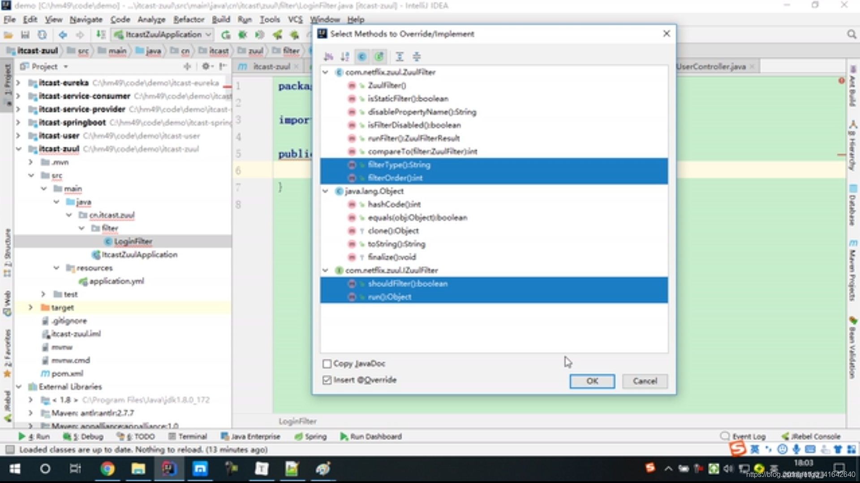The image size is (860, 483).
Task: Click the Back navigation arrow
Action: click(63, 35)
